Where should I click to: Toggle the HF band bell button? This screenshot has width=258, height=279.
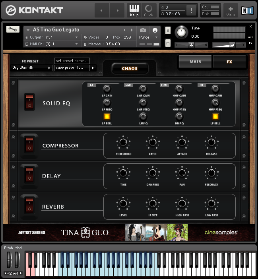tap(215, 116)
